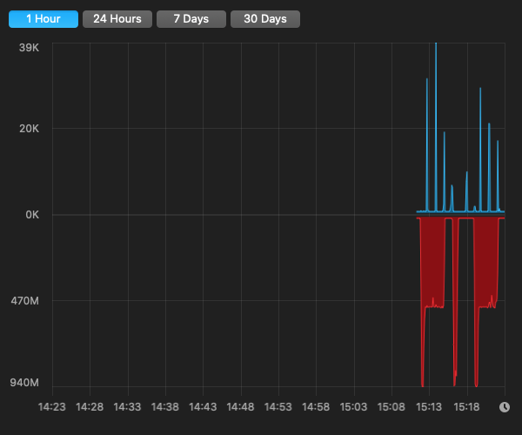
Task: Click the 15:13 time label
Action: 429,406
